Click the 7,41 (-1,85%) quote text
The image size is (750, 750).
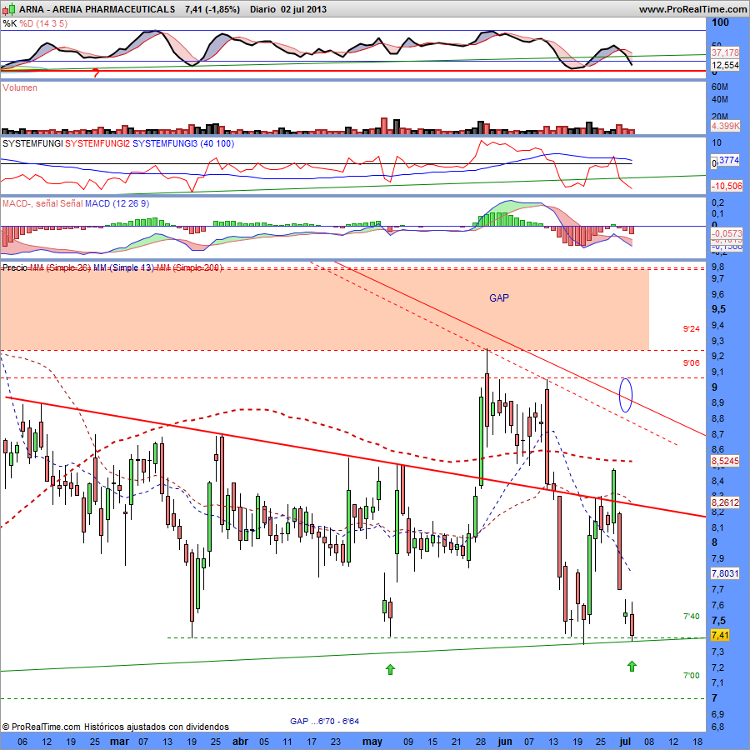(212, 9)
